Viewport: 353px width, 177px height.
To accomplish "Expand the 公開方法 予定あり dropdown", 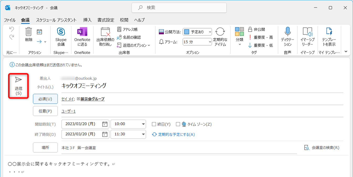I will [210, 32].
